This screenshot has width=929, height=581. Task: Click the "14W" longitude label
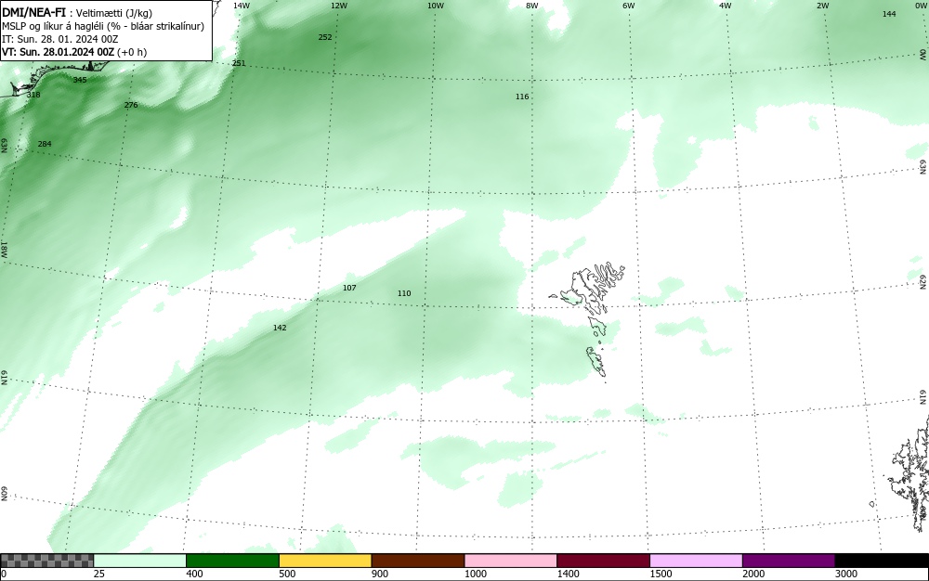pyautogui.click(x=242, y=6)
